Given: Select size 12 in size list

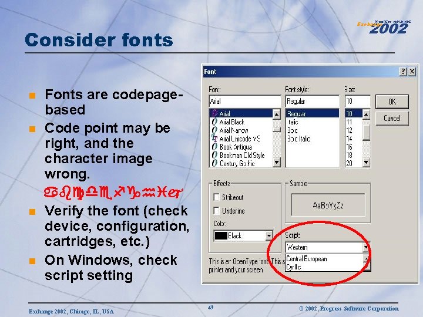Looking at the screenshot, I should (x=354, y=130).
